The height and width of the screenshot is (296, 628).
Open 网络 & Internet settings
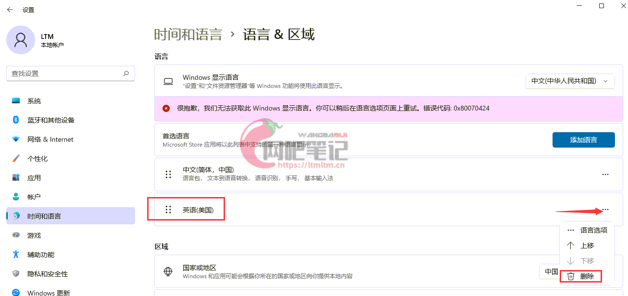[71, 139]
